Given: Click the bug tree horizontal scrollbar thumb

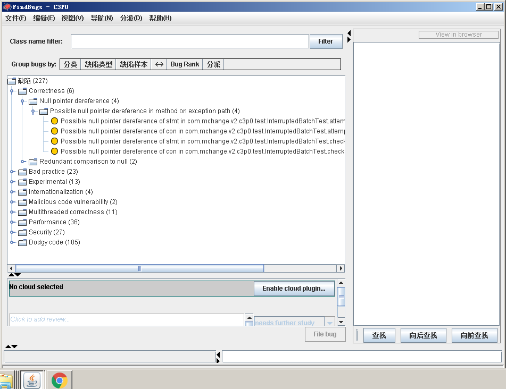Looking at the screenshot, I should pos(140,268).
